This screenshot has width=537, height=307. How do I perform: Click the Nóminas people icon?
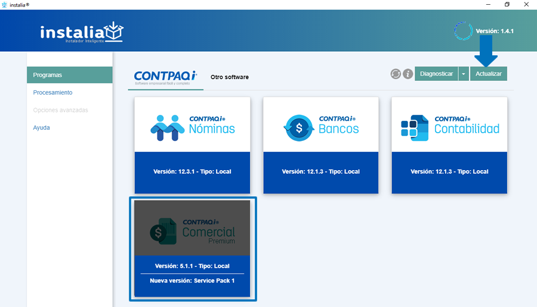(168, 128)
